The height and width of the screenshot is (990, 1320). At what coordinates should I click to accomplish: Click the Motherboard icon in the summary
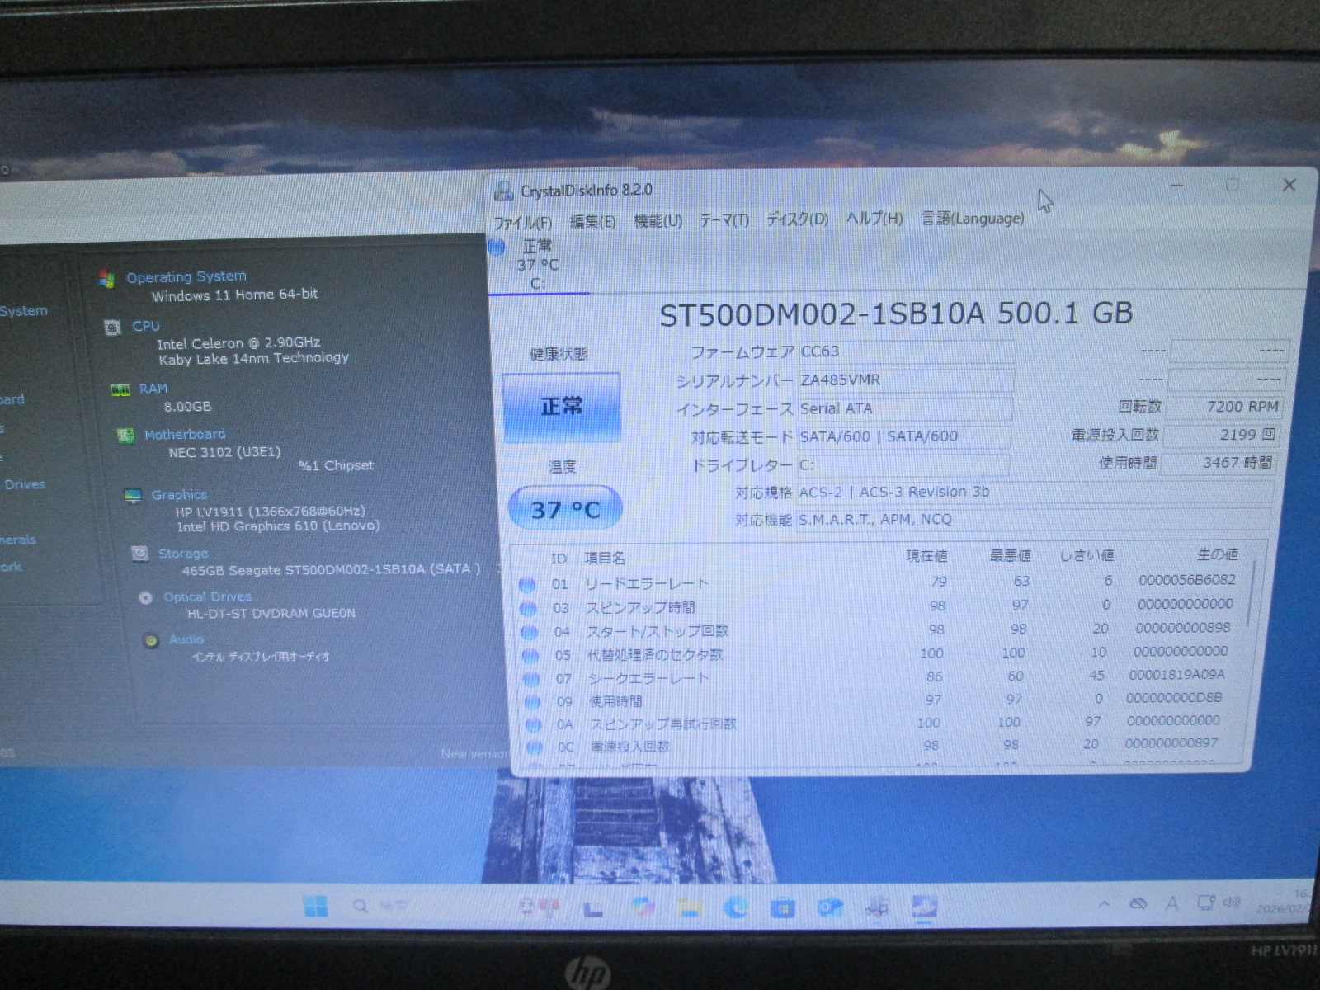pyautogui.click(x=126, y=436)
